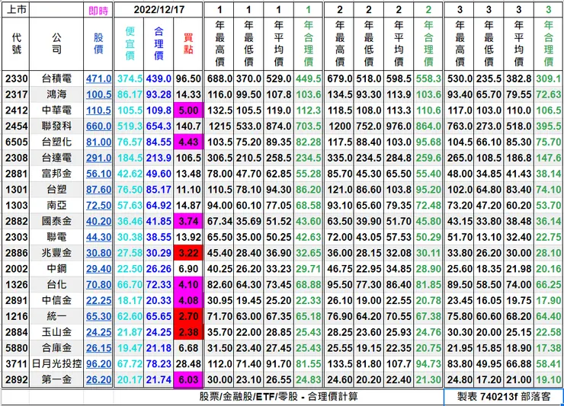
Task: Click the 96.20 price link for 日月光投控
Action: (x=98, y=363)
